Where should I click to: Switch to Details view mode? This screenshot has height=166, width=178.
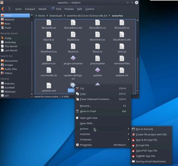click(42, 9)
